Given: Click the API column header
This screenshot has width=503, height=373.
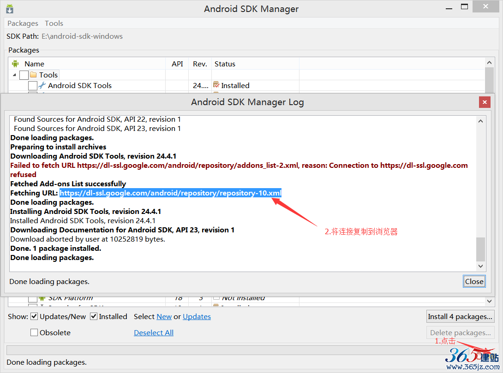Looking at the screenshot, I should 177,64.
